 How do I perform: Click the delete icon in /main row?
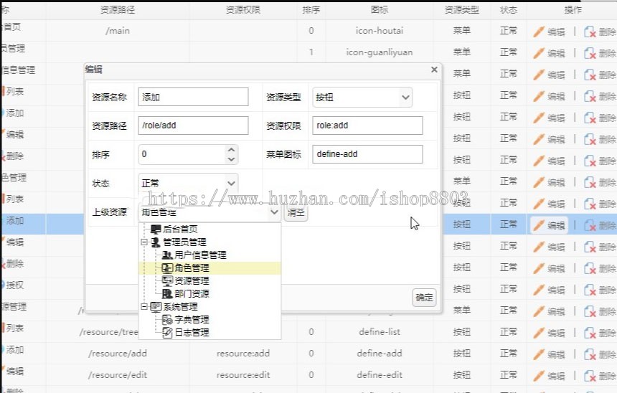tap(590, 32)
